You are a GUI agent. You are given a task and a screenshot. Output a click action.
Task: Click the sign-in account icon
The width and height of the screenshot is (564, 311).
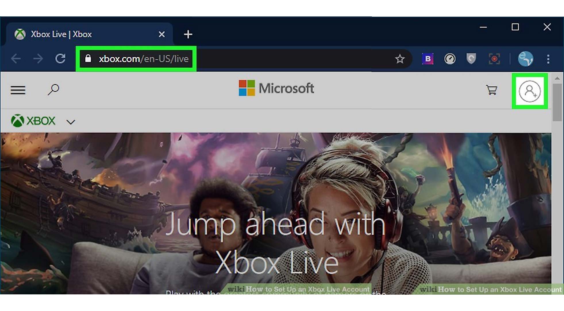[530, 91]
